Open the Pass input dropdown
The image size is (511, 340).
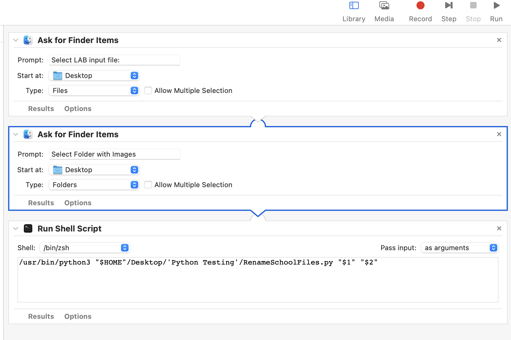tap(460, 248)
